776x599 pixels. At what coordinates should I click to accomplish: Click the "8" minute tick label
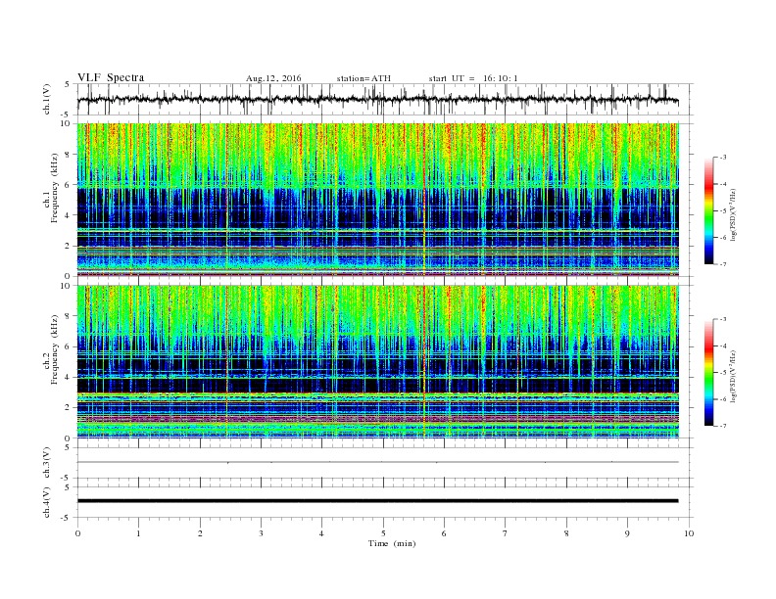566,533
